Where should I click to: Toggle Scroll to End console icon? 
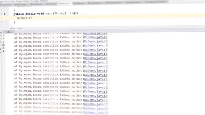coord(4,45)
